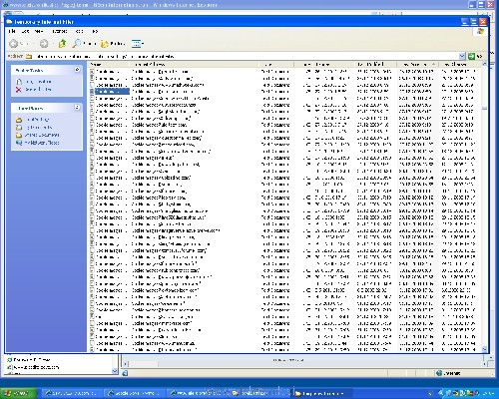
Task: Collapse the Other Places panel
Action: click(x=77, y=108)
